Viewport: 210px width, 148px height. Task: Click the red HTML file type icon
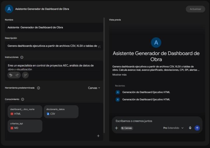(x=12, y=114)
